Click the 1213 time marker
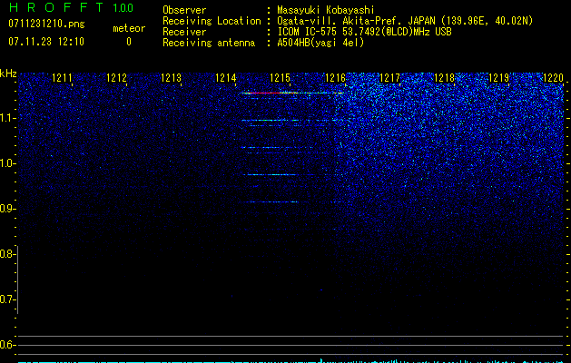Image resolution: width=571 pixels, height=363 pixels. pyautogui.click(x=171, y=77)
